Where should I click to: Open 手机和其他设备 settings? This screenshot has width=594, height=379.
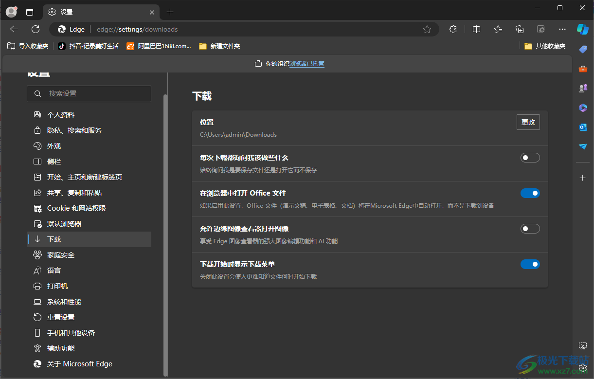(89, 333)
